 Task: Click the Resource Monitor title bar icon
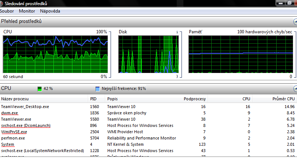point(1,4)
